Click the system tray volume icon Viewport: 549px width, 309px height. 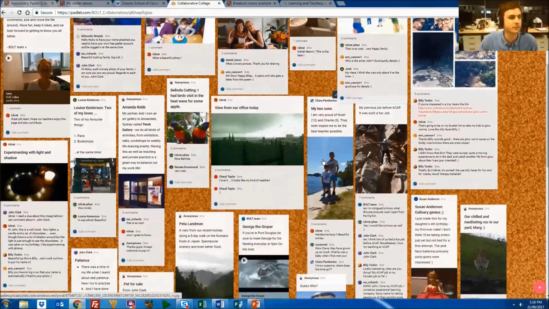(521, 304)
